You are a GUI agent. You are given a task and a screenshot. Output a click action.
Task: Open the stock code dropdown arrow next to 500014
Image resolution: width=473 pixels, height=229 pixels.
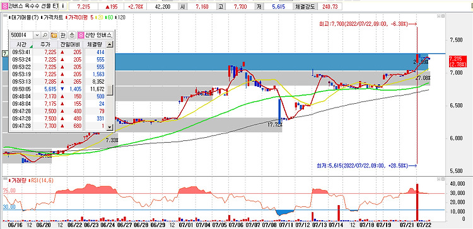(37, 35)
